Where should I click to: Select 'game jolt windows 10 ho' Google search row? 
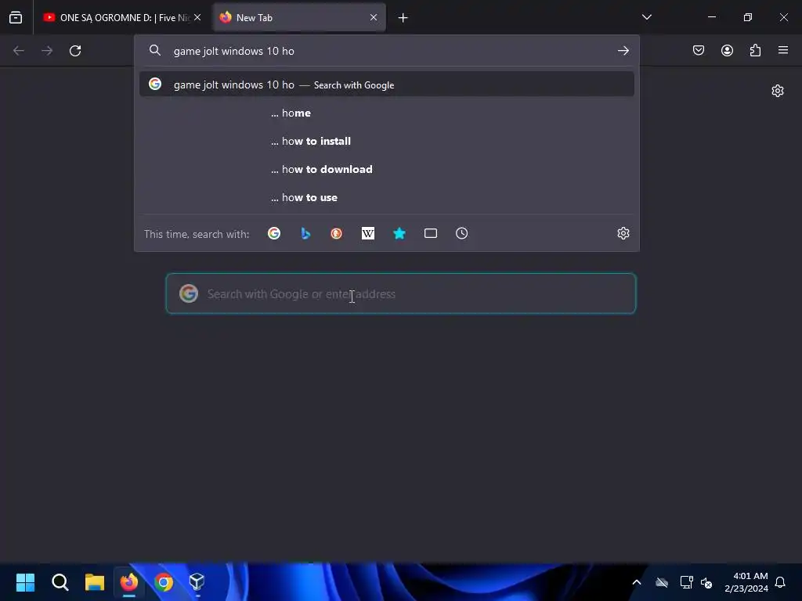tap(387, 85)
